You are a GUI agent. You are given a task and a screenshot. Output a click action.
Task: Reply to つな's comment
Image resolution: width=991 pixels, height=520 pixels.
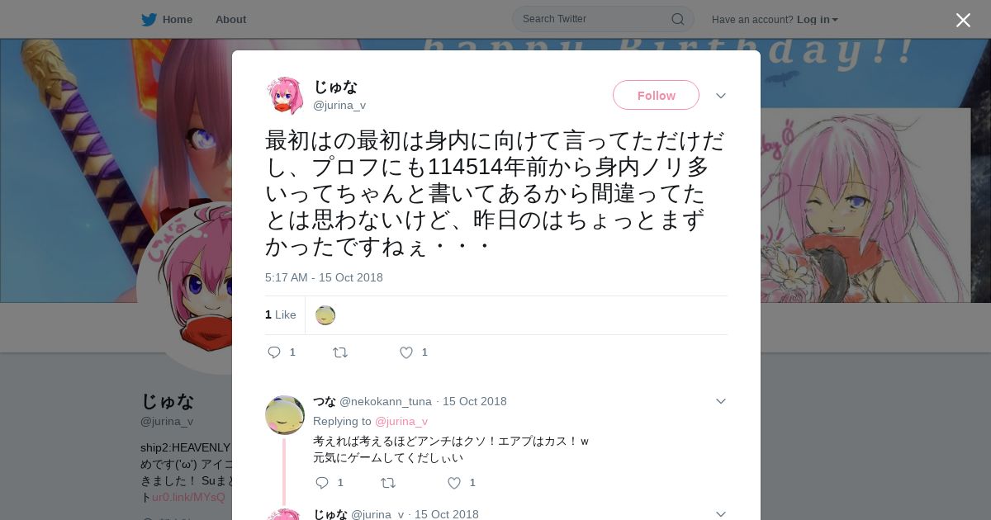pyautogui.click(x=322, y=483)
